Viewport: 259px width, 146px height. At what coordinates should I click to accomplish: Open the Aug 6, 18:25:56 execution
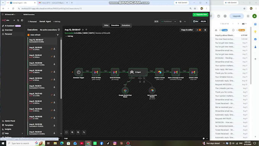pyautogui.click(x=42, y=125)
